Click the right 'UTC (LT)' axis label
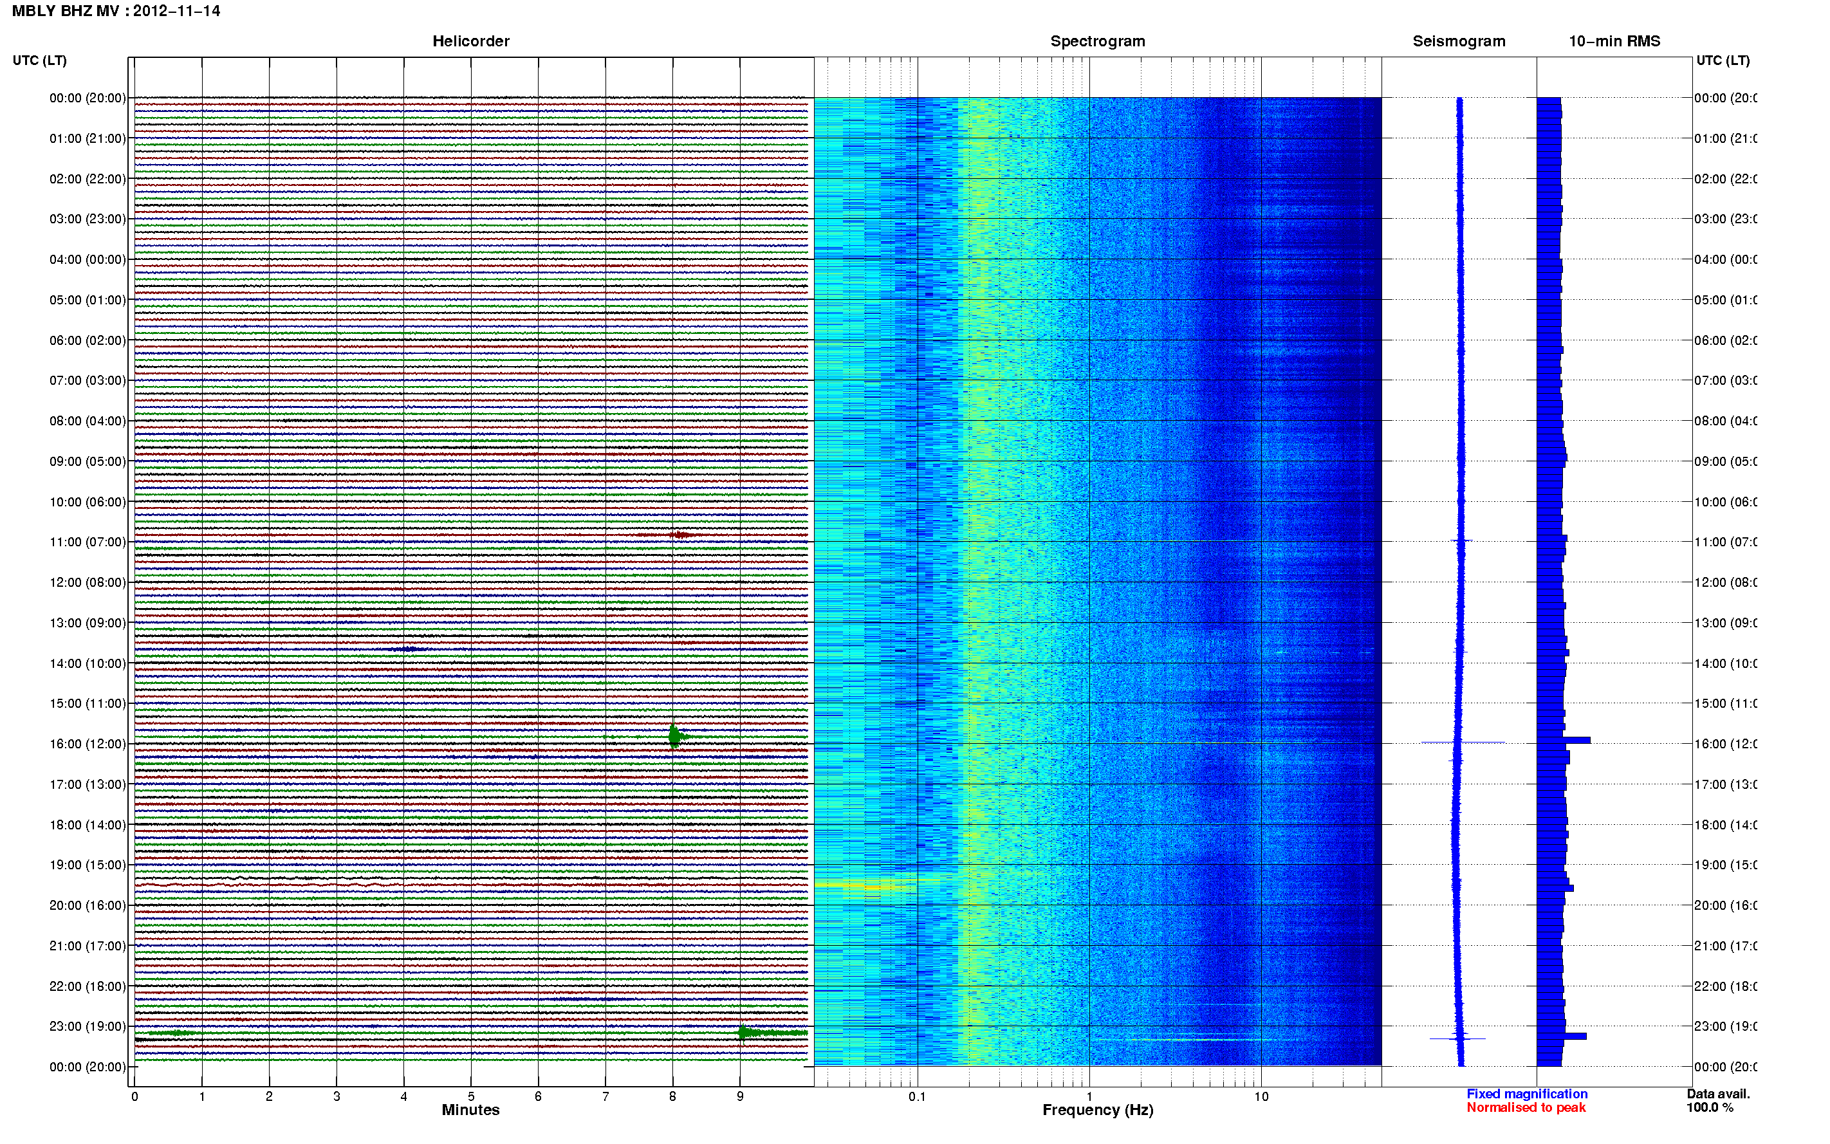1830x1144 pixels. [1723, 60]
